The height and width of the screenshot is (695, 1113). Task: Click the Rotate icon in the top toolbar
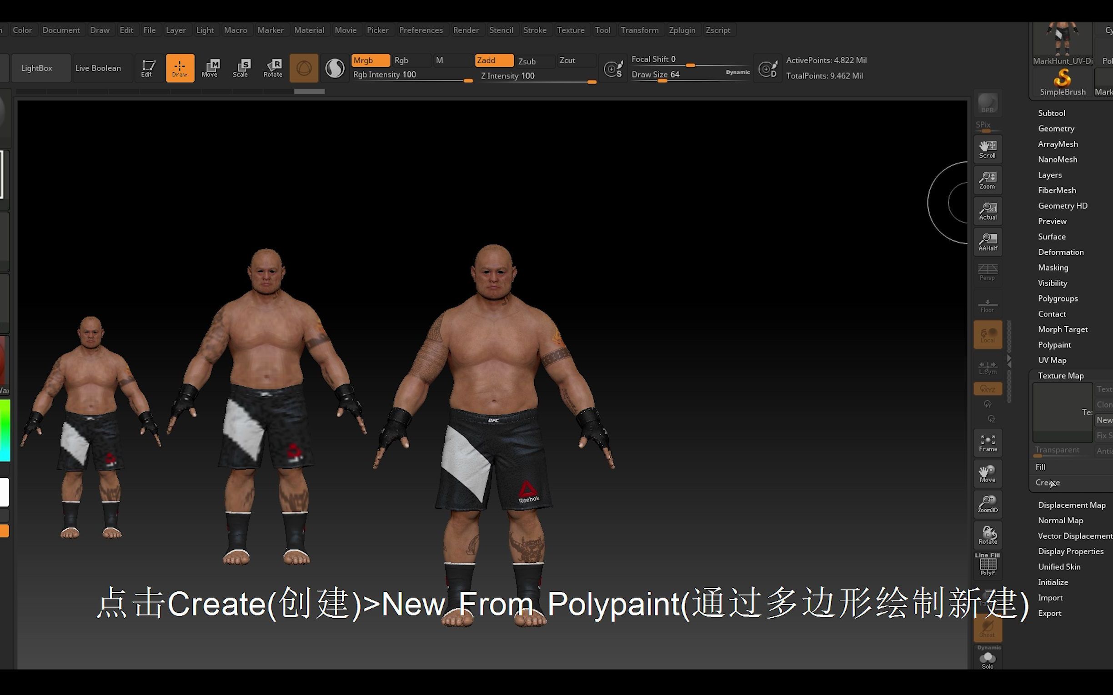coord(273,68)
